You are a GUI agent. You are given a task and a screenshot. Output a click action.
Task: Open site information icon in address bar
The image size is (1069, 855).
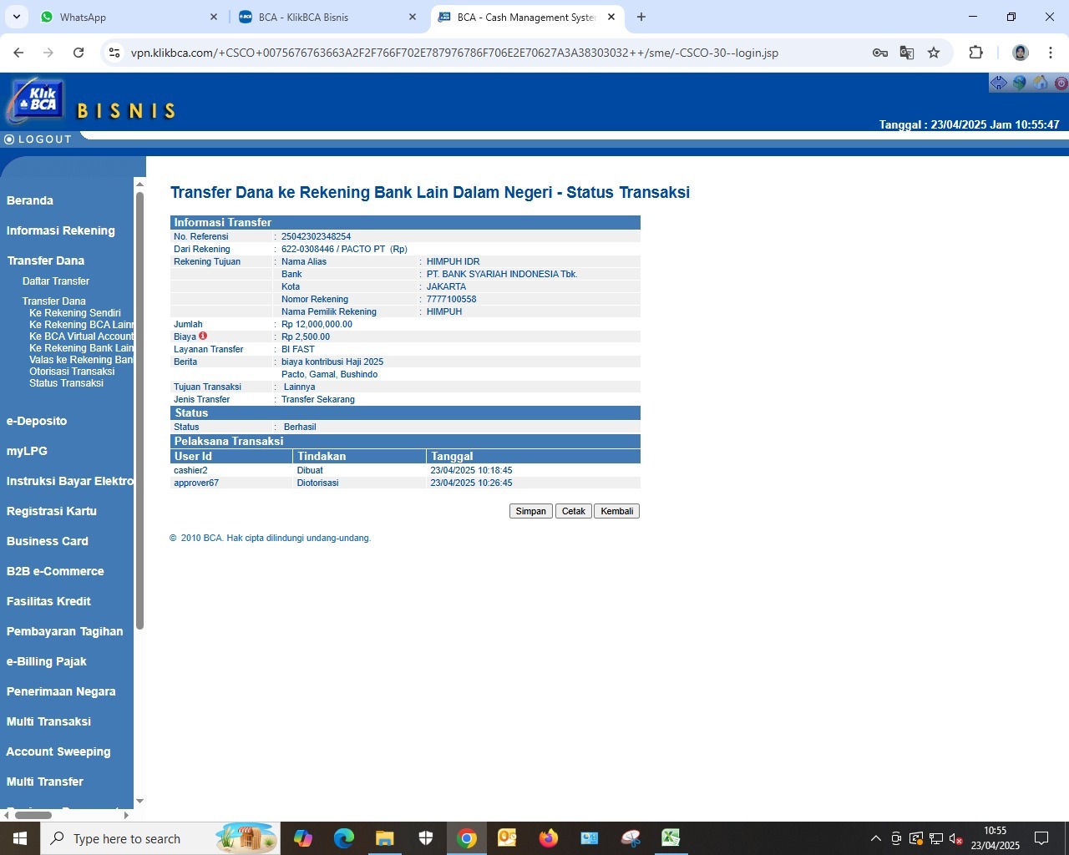(114, 53)
